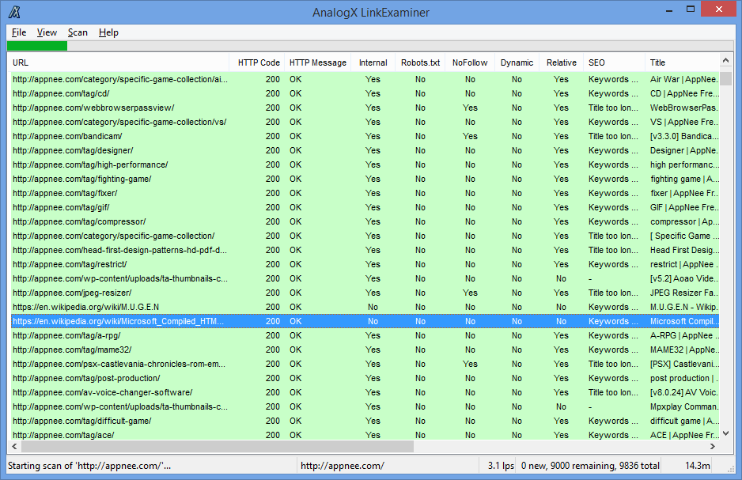The height and width of the screenshot is (480, 742).
Task: Select the appnee.com/tag/high-performance/ row
Action: tap(365, 164)
